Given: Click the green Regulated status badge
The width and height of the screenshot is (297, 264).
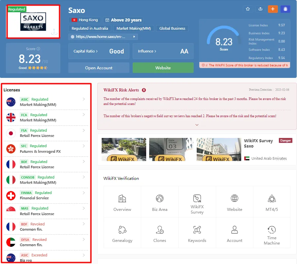Looking at the screenshot, I should coord(17,9).
